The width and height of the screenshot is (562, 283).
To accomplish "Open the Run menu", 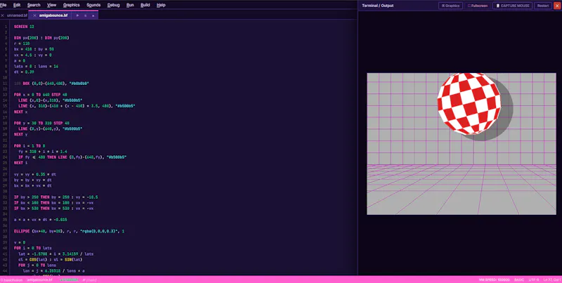I will [x=130, y=5].
